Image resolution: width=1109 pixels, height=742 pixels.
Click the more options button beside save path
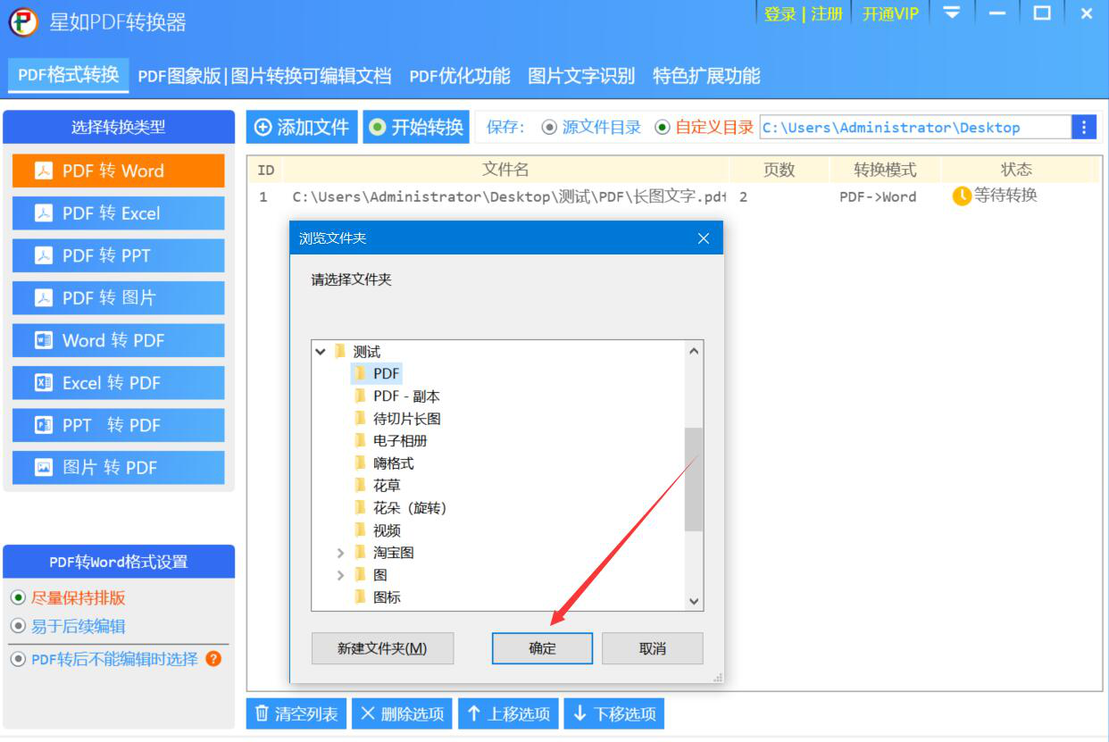[1084, 128]
